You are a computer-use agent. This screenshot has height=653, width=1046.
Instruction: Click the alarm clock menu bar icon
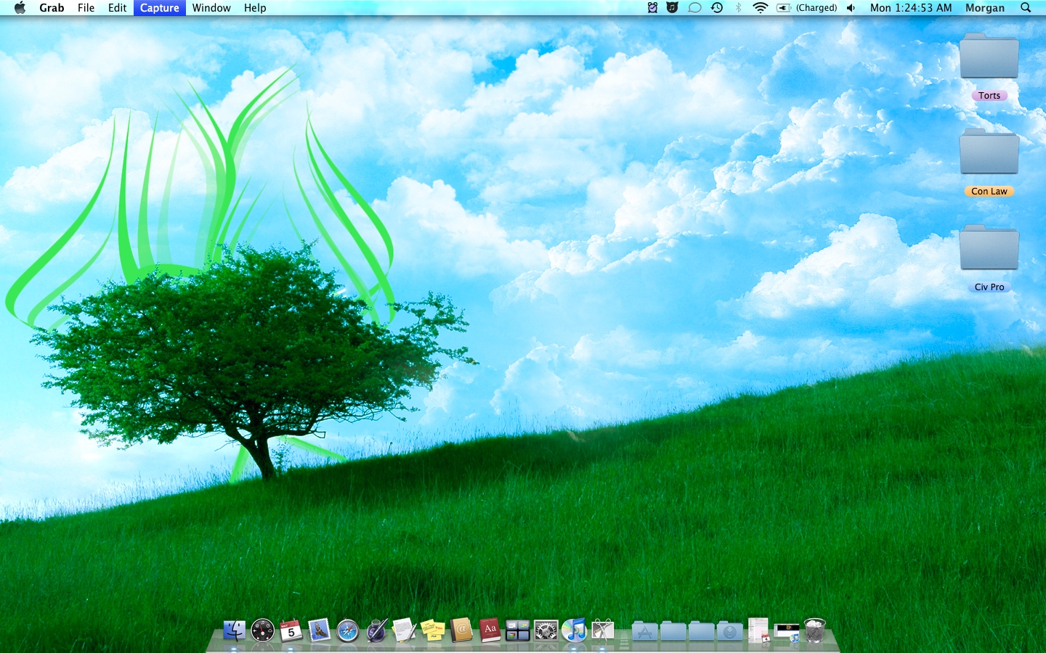pyautogui.click(x=652, y=8)
